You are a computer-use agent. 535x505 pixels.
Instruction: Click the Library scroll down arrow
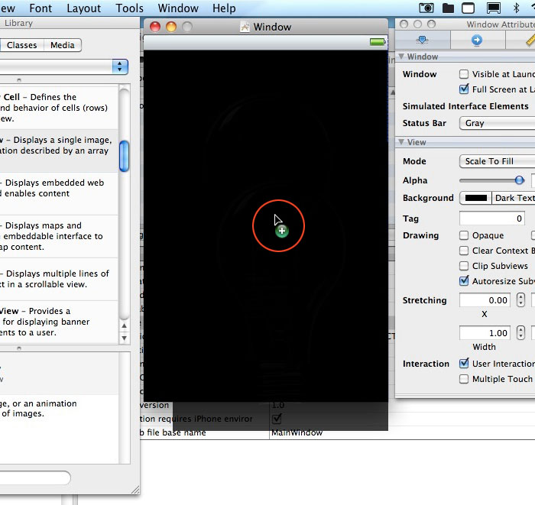click(x=124, y=338)
